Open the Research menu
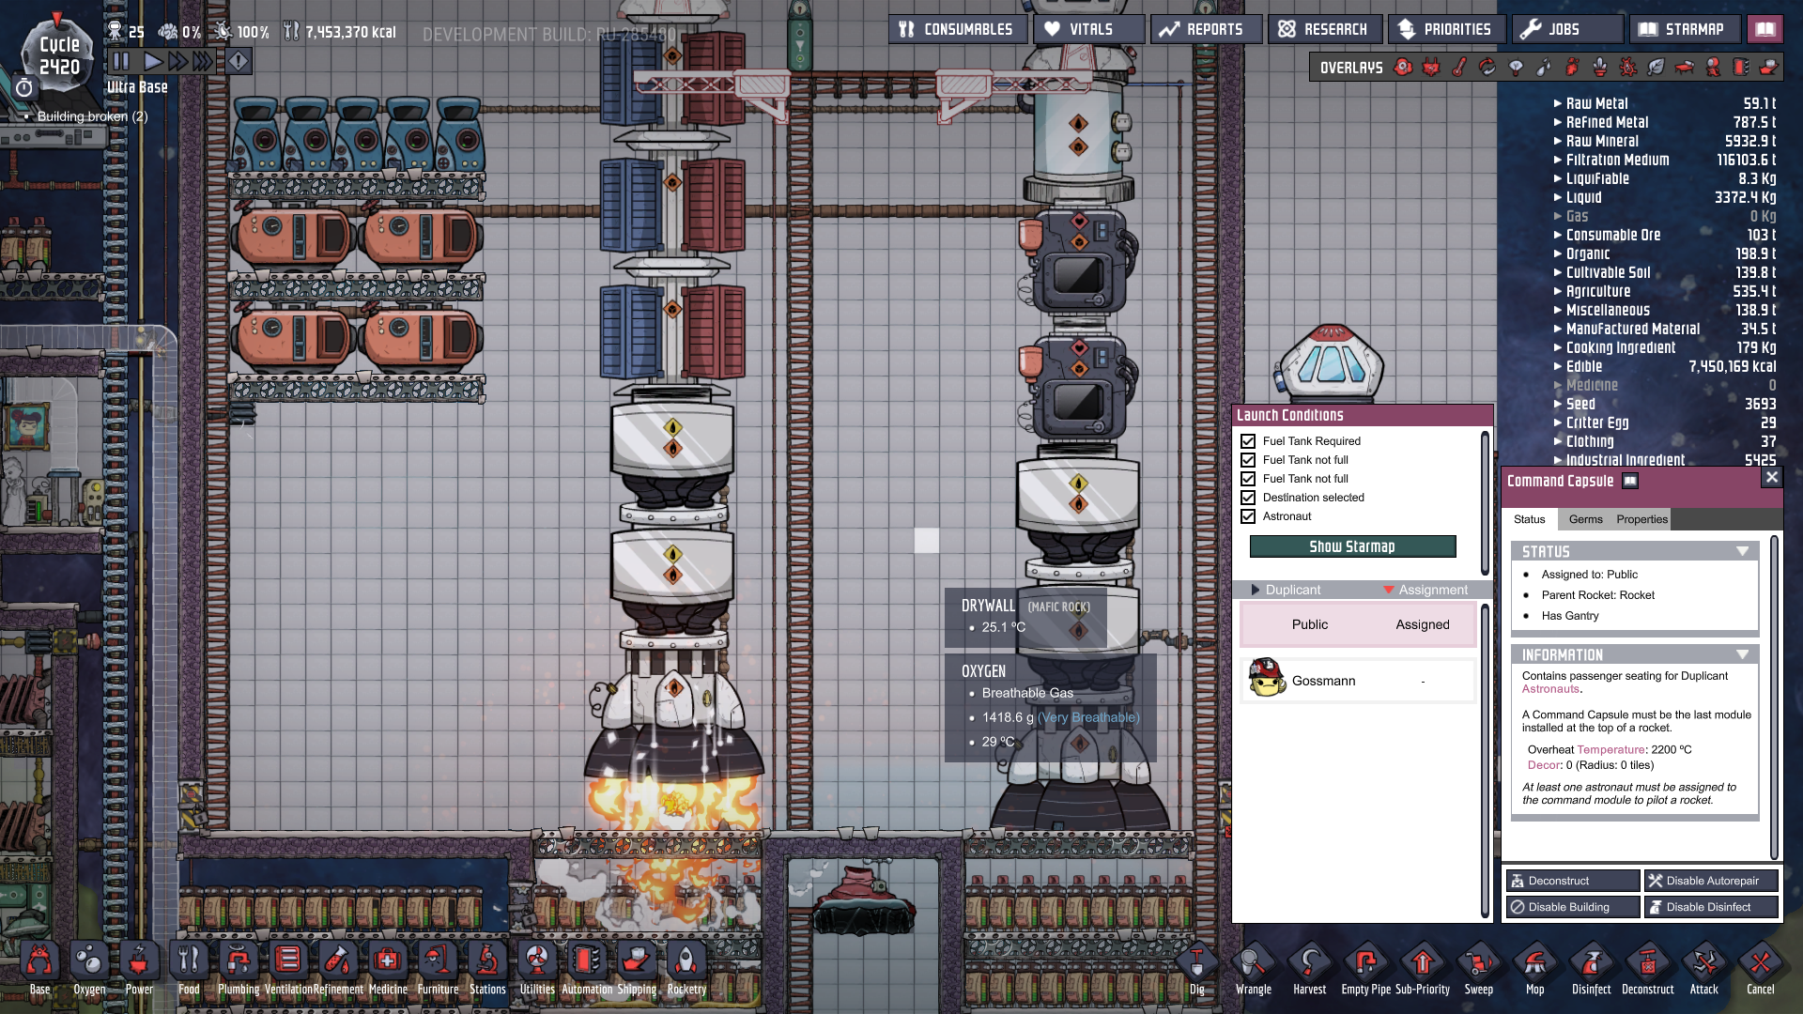 coord(1324,29)
